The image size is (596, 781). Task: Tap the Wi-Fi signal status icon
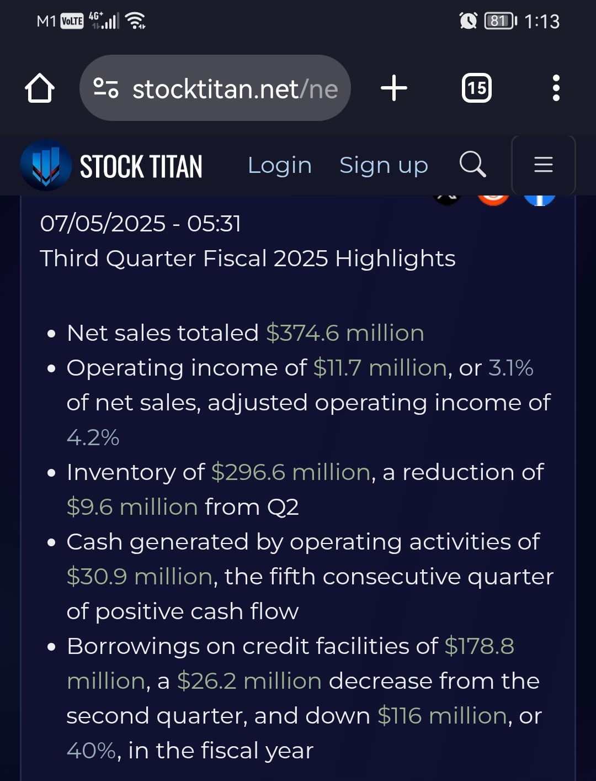(x=136, y=21)
